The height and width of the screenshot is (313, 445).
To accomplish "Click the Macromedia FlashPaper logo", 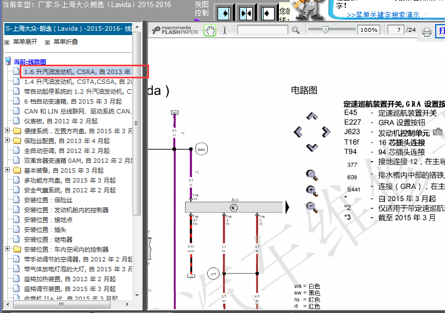I will (175, 30).
